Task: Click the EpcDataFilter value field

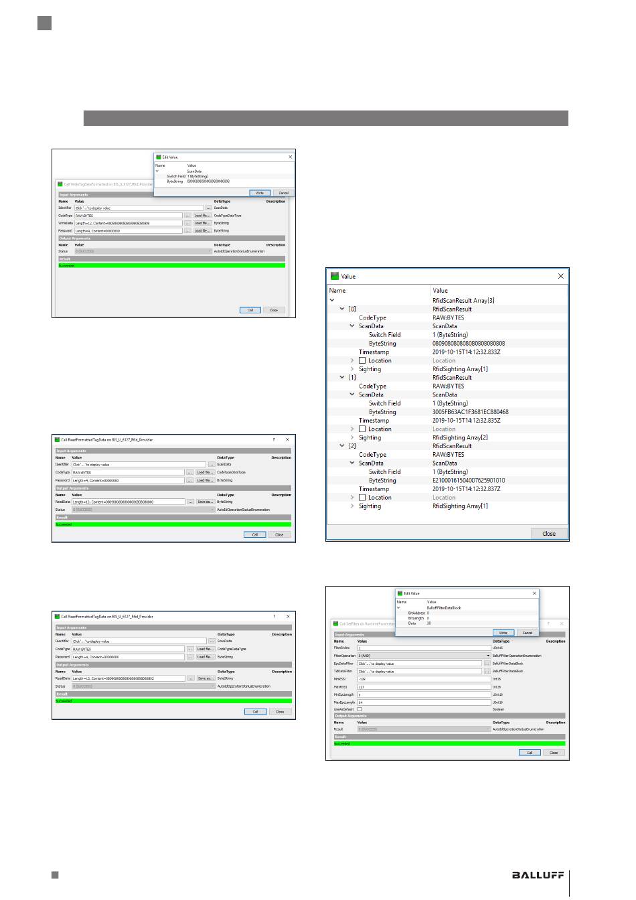Action: [x=420, y=664]
